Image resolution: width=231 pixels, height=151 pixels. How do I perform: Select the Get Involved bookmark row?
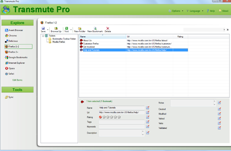pos(134,47)
